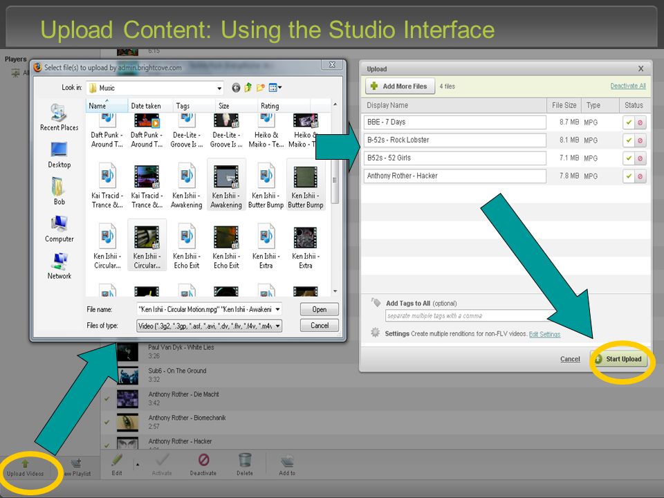
Task: Click the tag icon beside Add Tags
Action: tap(376, 302)
